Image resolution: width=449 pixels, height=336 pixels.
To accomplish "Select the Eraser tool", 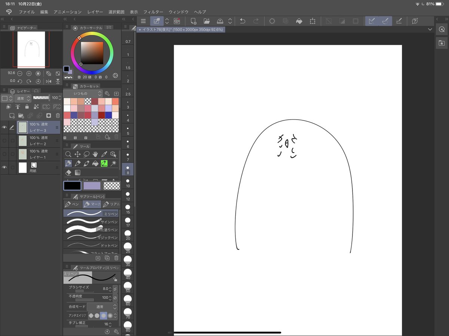I will [68, 173].
